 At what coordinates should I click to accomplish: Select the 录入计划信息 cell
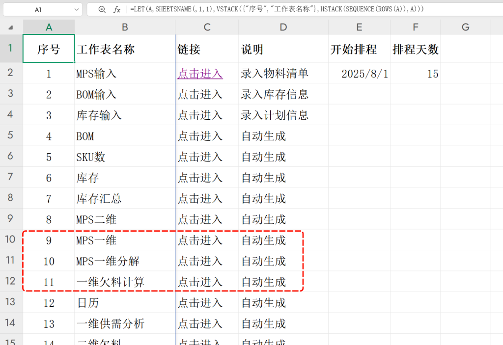[283, 115]
